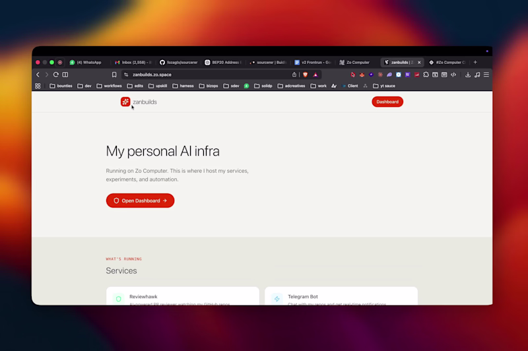Click the forward navigation arrow

(47, 75)
